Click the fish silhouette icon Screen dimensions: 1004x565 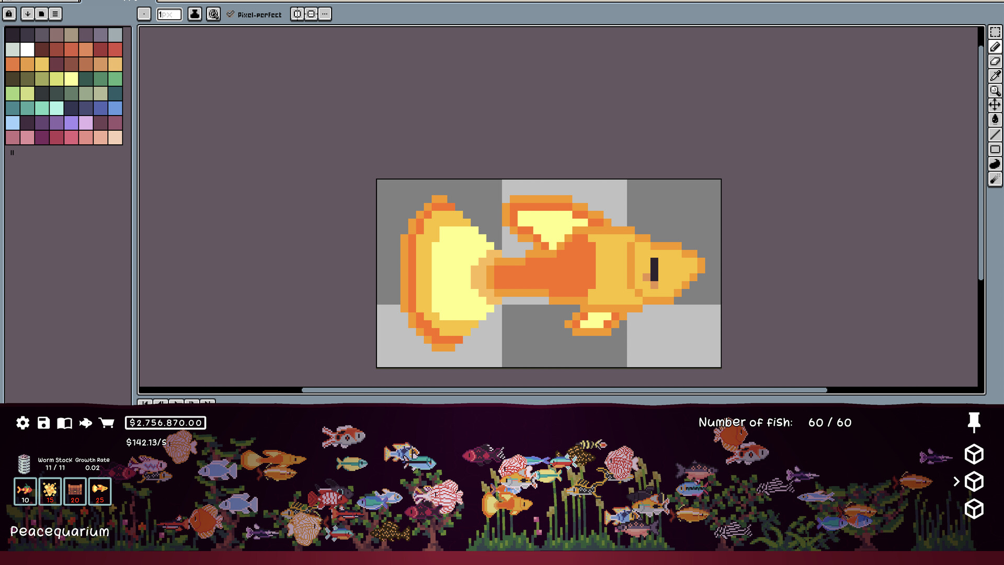click(85, 423)
